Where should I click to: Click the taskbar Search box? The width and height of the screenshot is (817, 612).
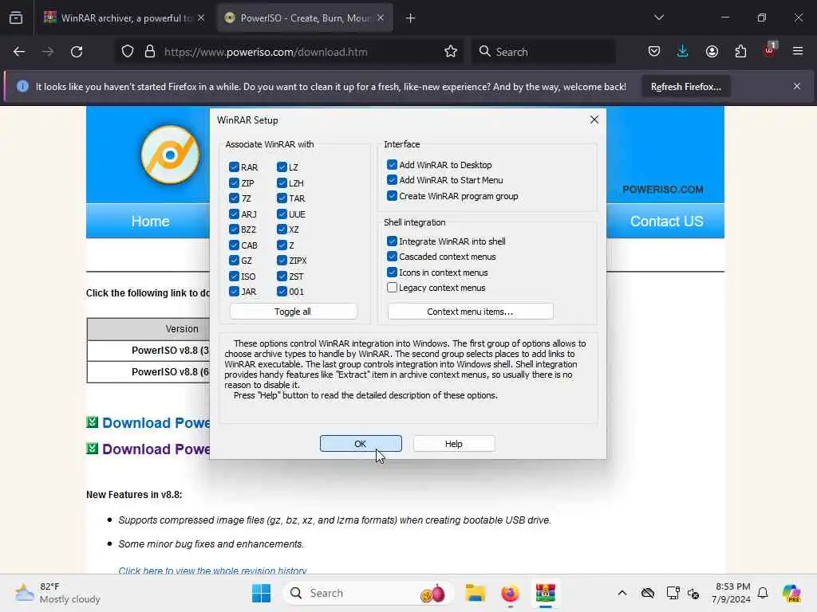tap(367, 593)
